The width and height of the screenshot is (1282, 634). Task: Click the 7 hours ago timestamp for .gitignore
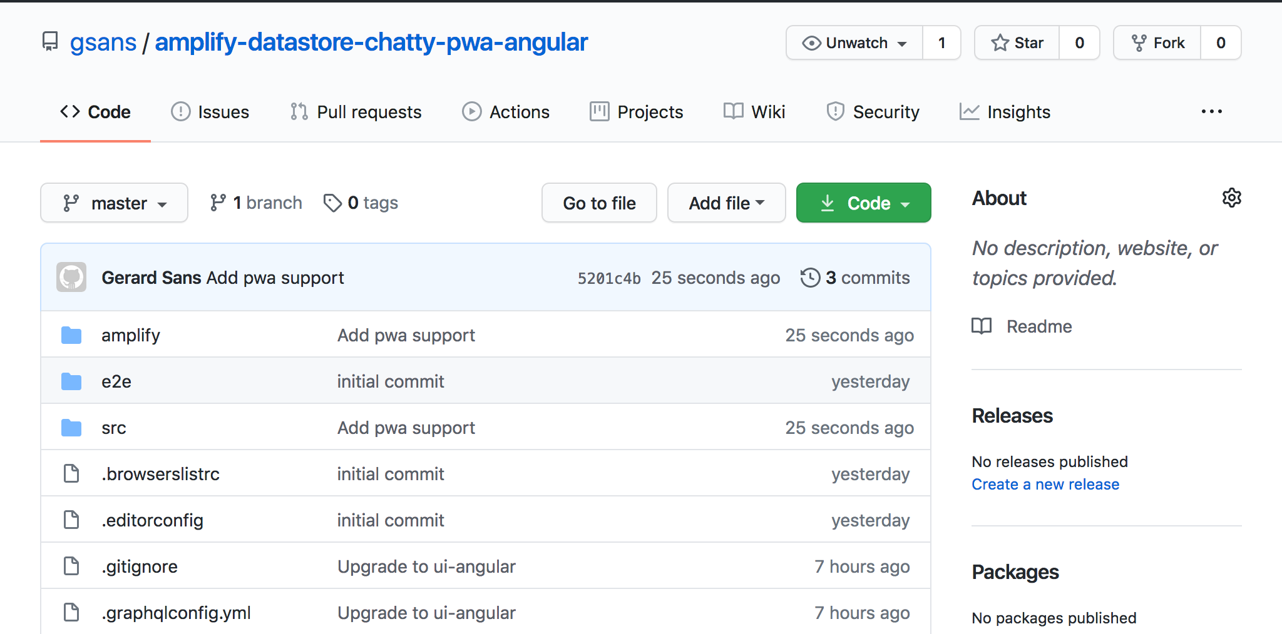coord(862,566)
